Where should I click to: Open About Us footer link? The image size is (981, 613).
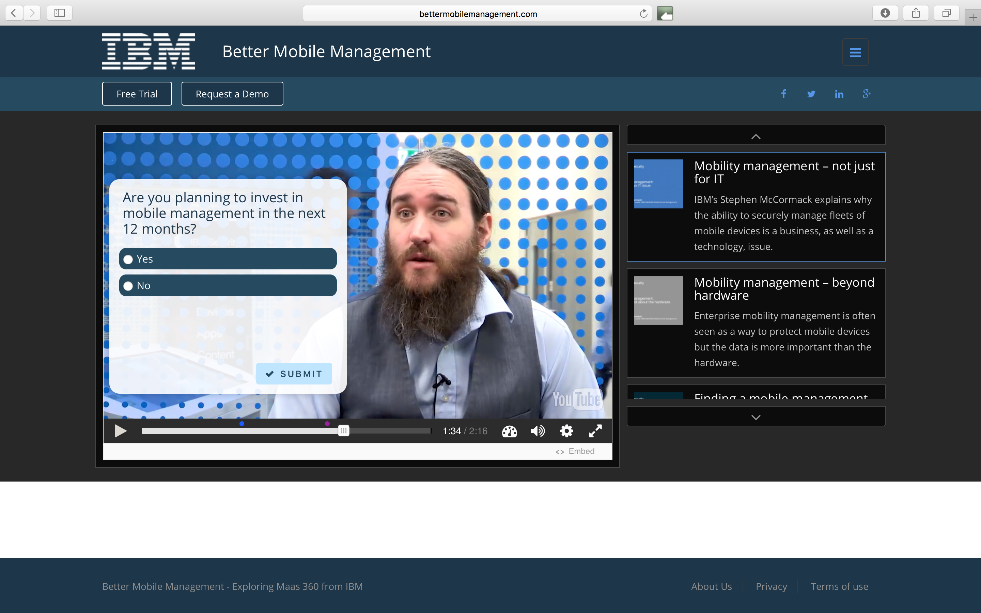[x=712, y=586]
